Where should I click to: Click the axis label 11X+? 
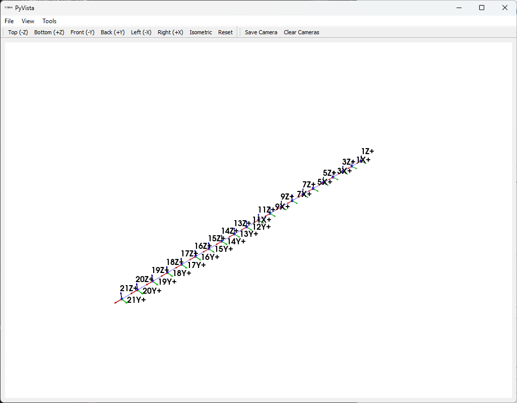tap(261, 219)
